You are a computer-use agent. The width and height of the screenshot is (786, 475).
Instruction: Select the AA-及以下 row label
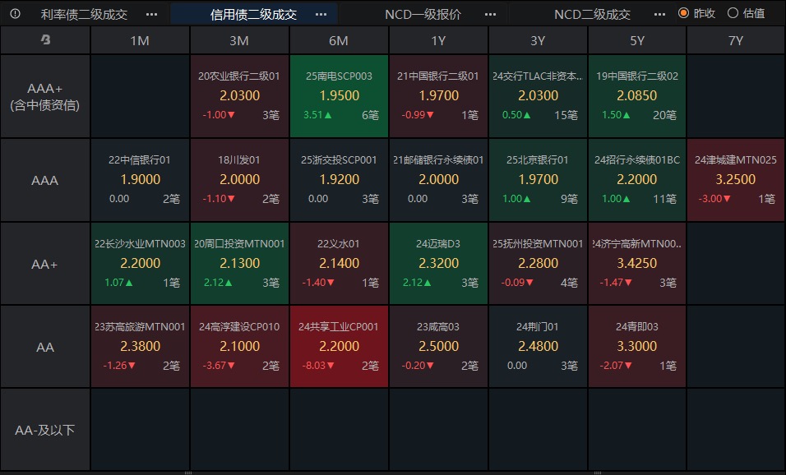pos(45,430)
